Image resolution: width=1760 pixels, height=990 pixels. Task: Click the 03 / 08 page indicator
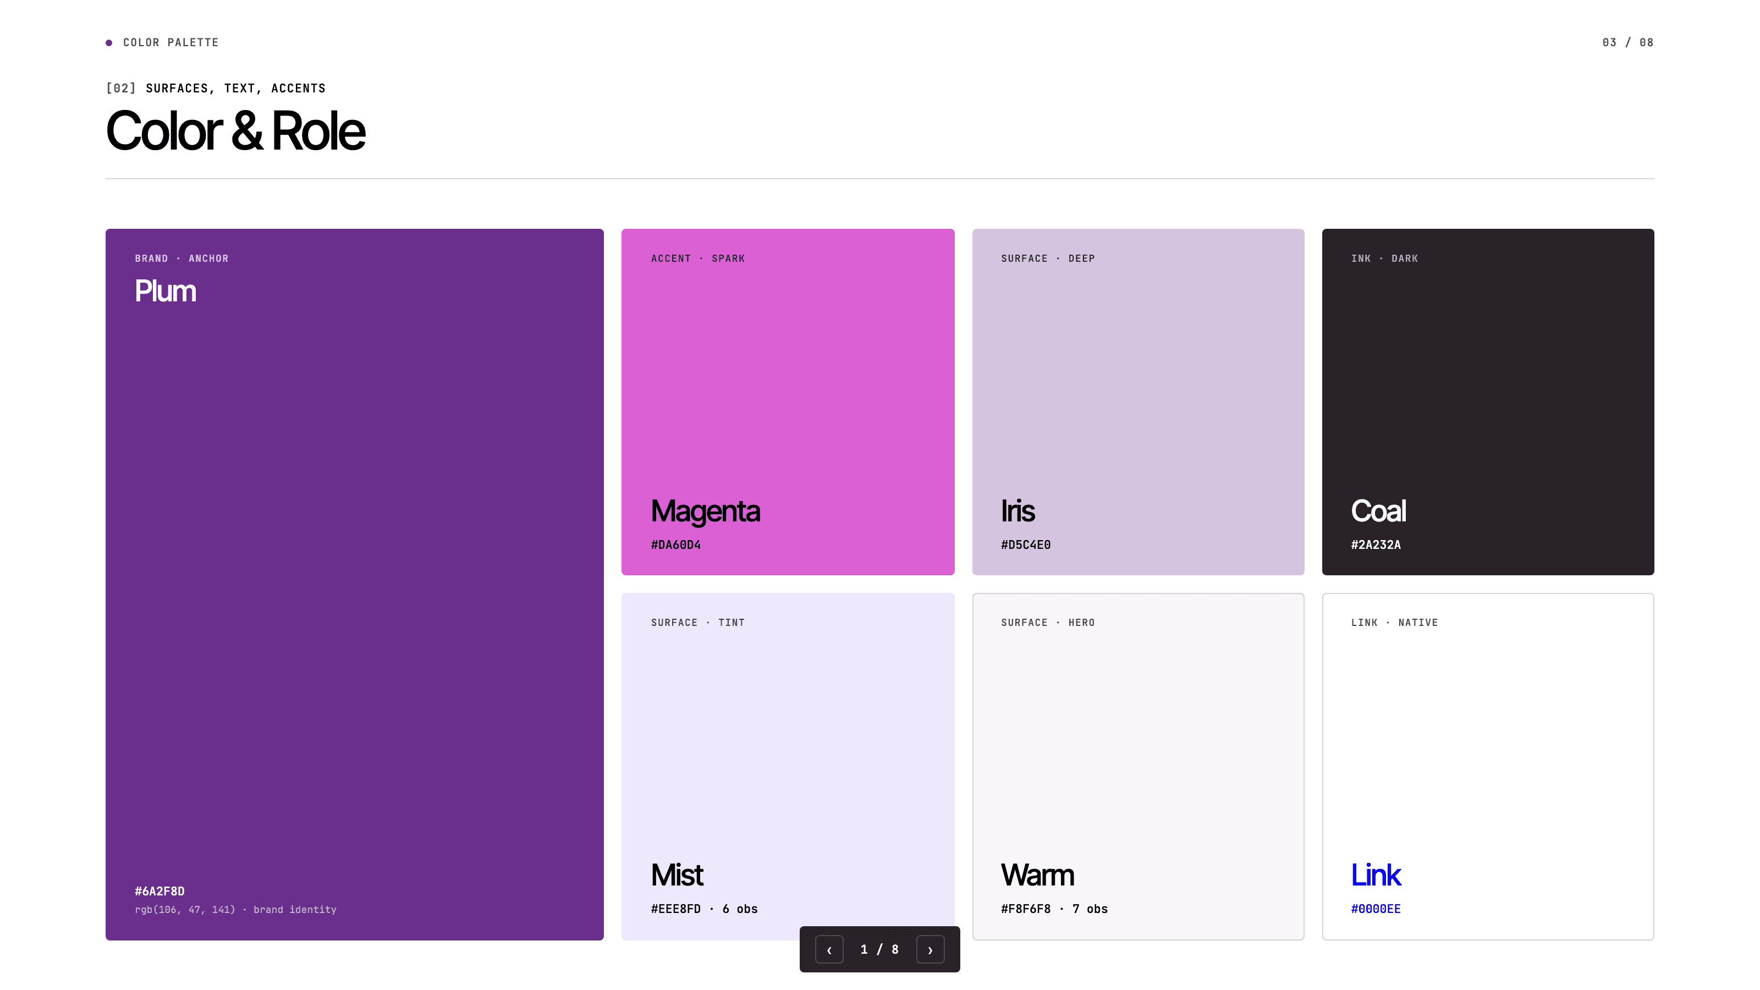[x=1627, y=42]
